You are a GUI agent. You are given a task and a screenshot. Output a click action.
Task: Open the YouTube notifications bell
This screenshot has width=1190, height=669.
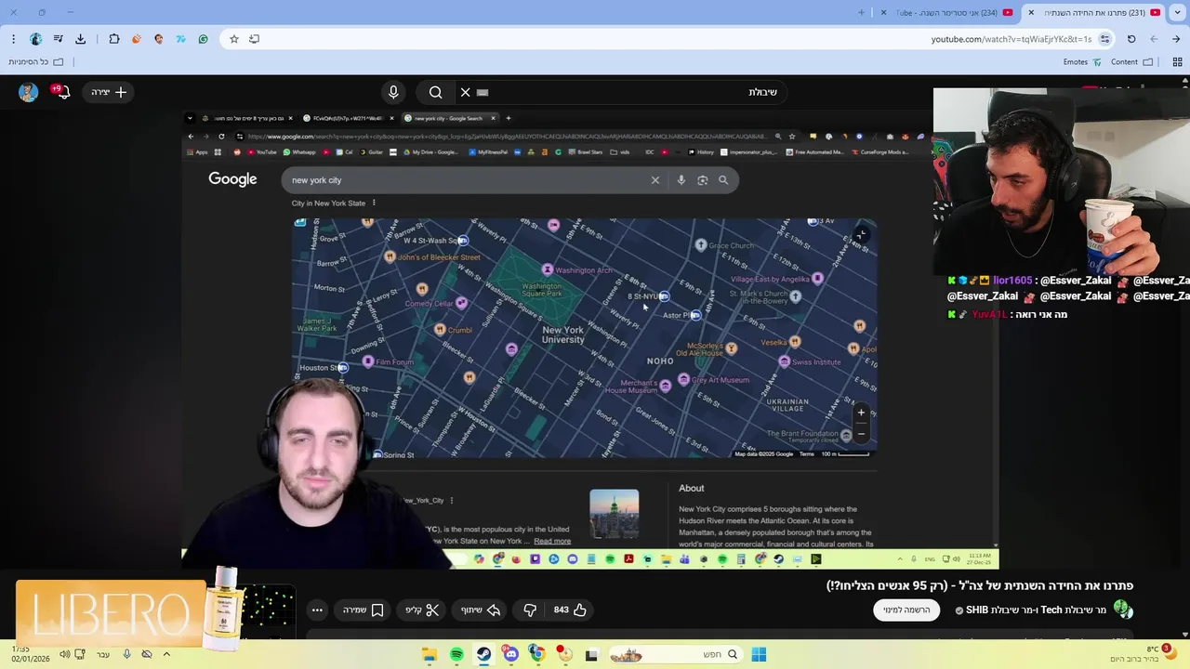point(62,92)
